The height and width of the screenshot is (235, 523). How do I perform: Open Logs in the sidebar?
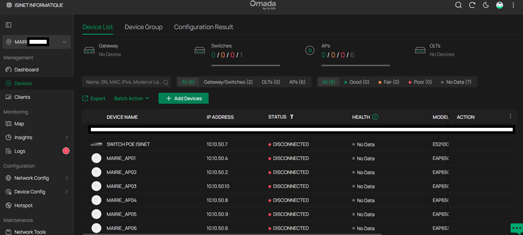[x=20, y=151]
